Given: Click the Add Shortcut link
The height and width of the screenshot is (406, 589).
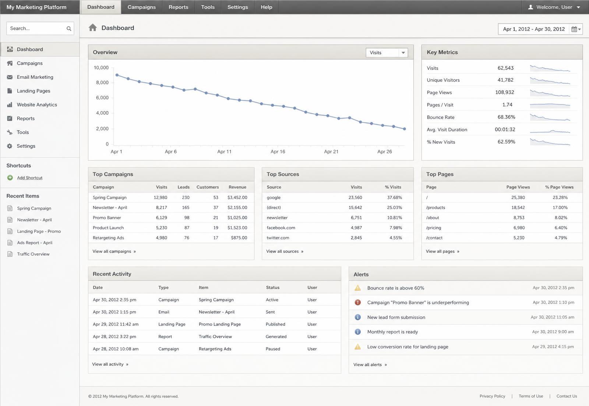Looking at the screenshot, I should [30, 178].
